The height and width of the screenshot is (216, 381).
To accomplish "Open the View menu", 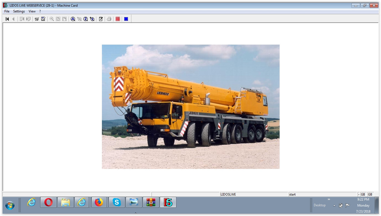I will 32,11.
